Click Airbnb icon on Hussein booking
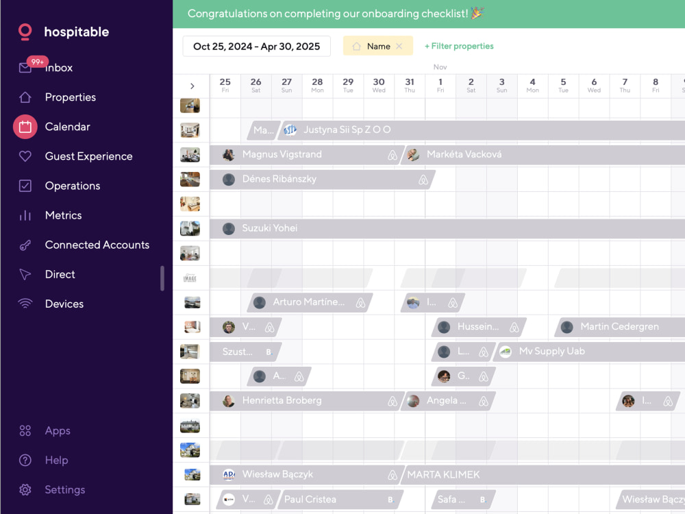685x514 pixels. (514, 327)
